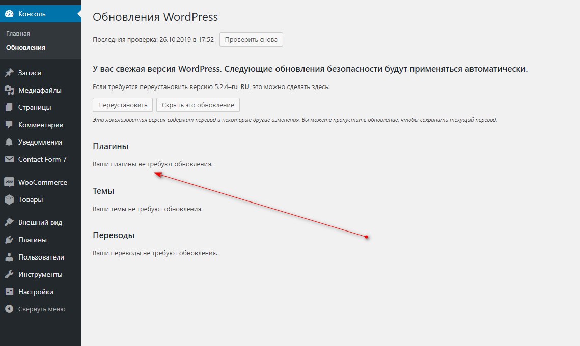Viewport: 580px width, 346px height.
Task: Click 'Ваши переводы не требуют обновления' text
Action: [x=155, y=253]
